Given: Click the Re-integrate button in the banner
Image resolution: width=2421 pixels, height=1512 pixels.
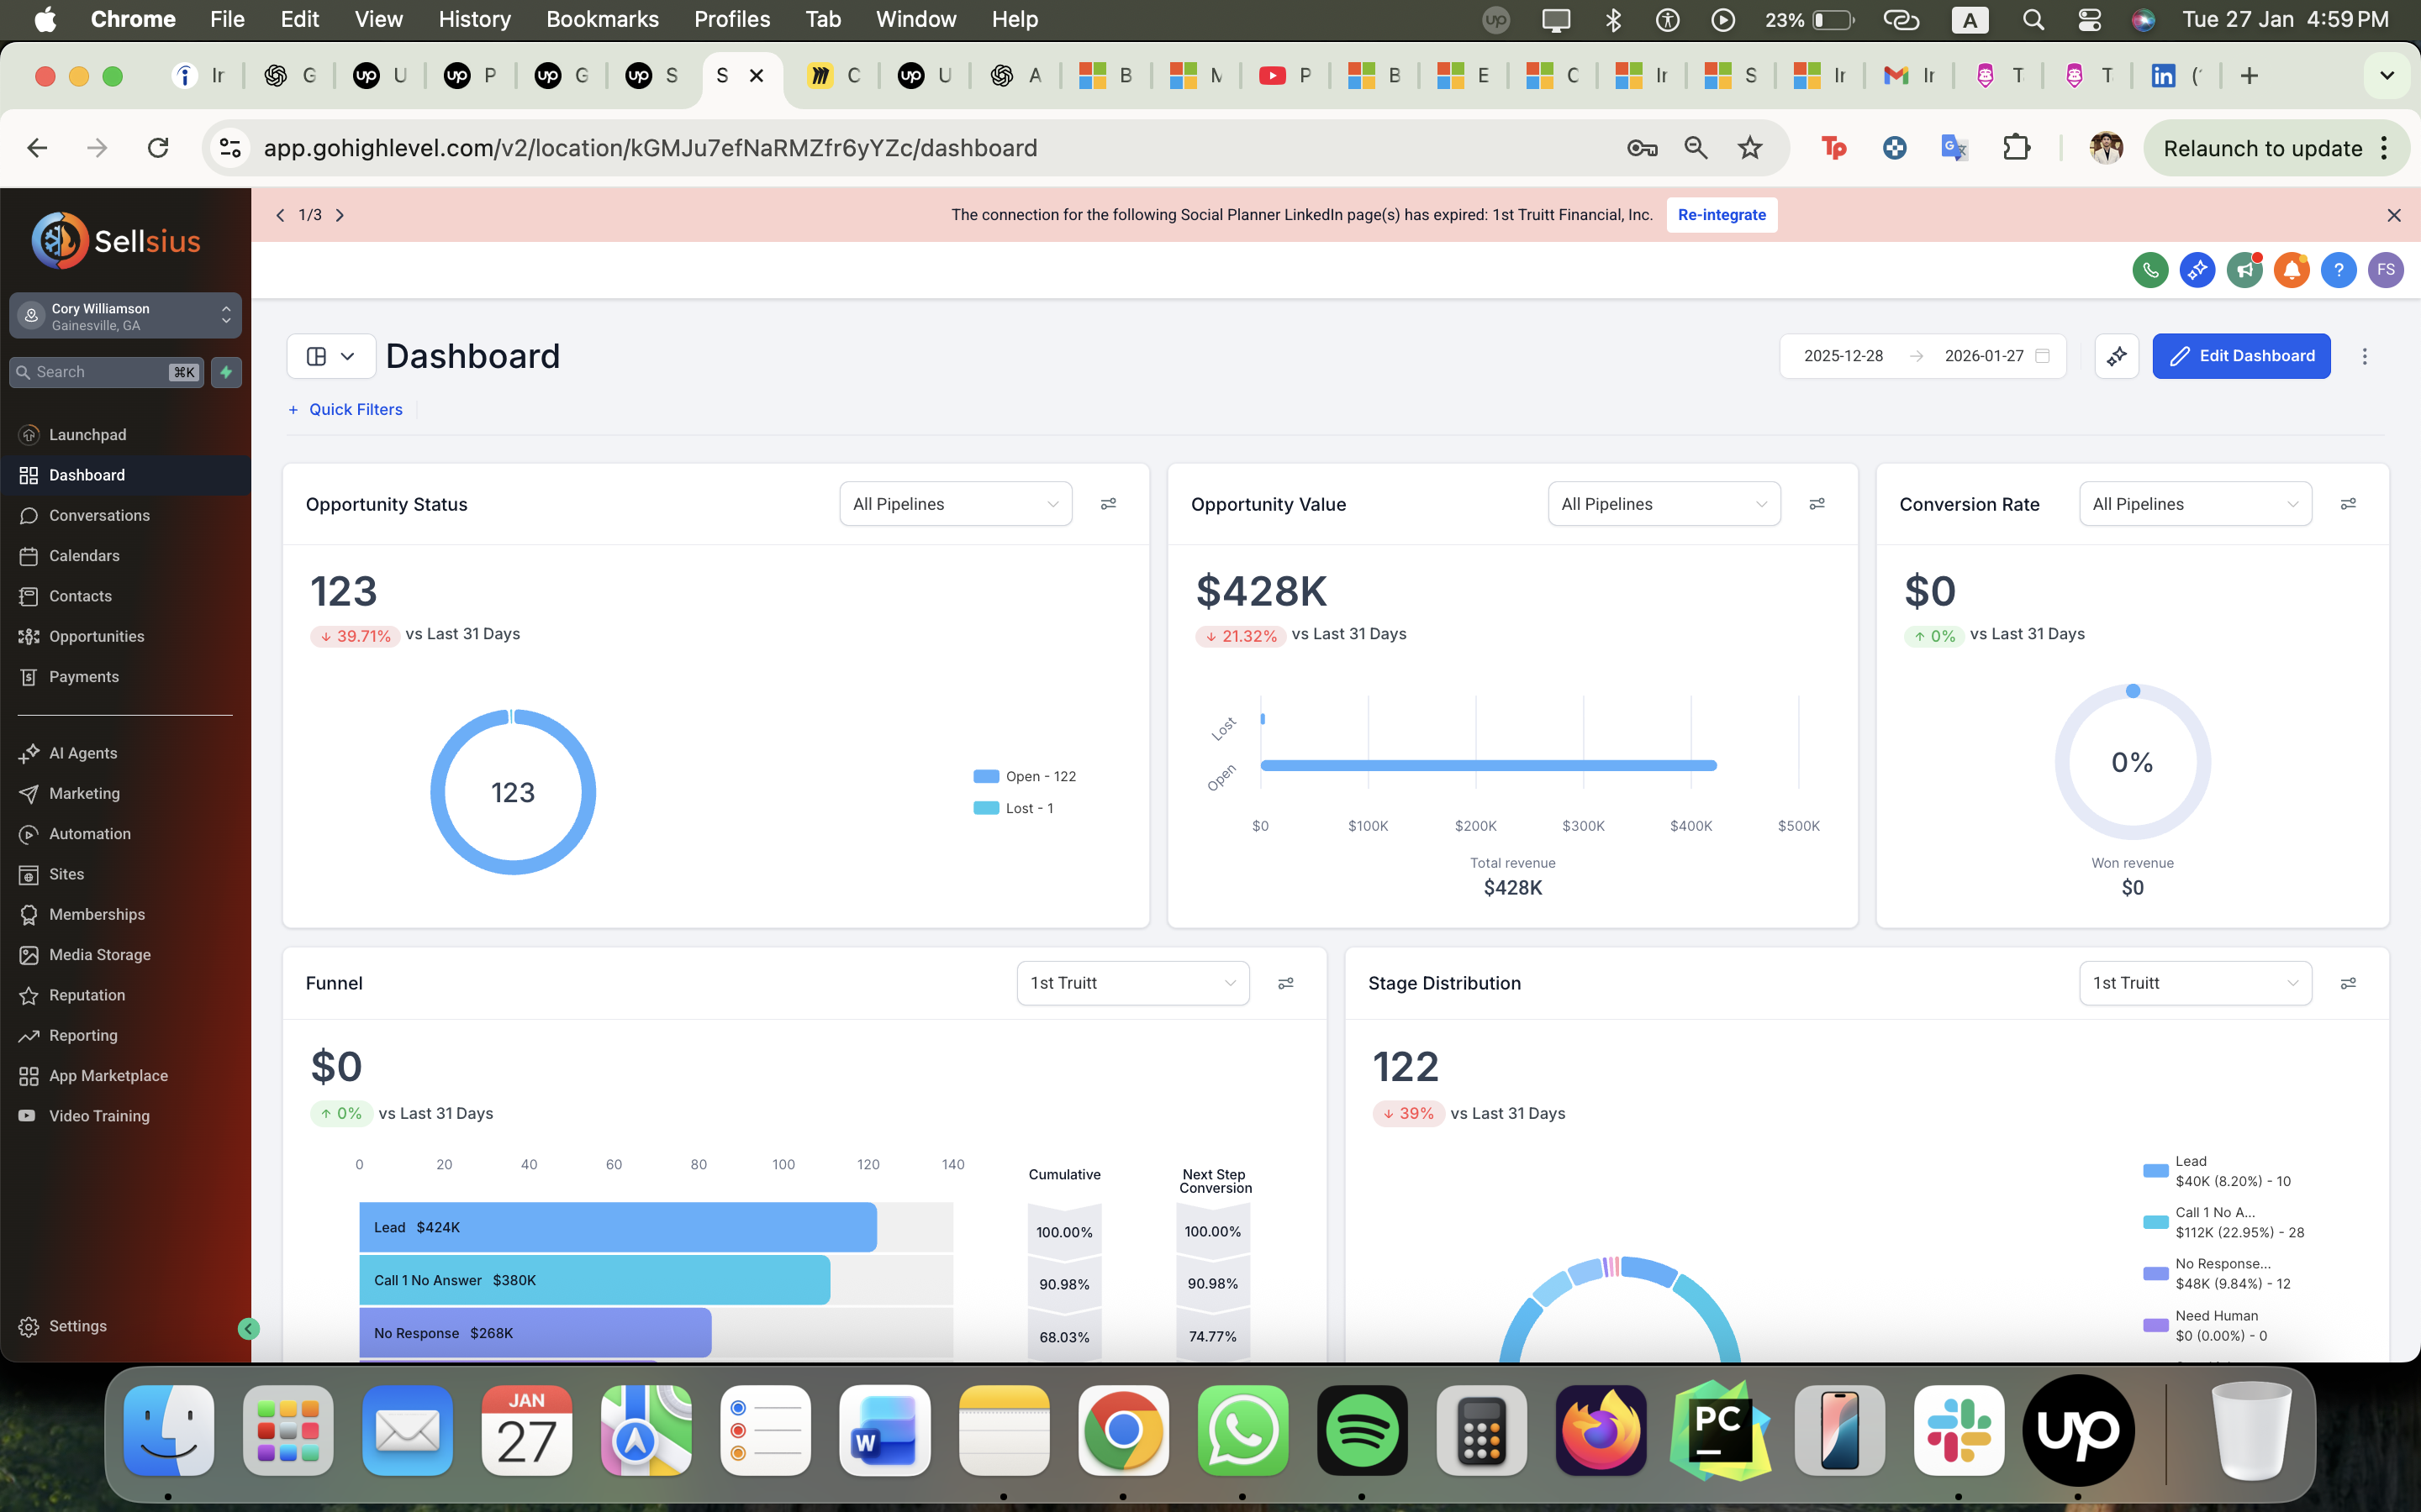Looking at the screenshot, I should click(1722, 214).
